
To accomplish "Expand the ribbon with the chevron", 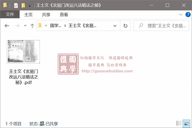I will click(180, 15).
